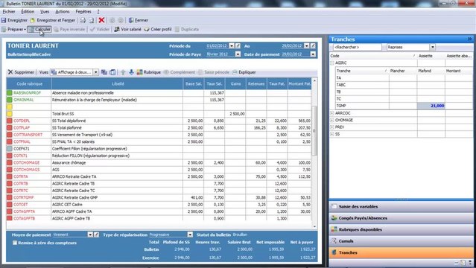Expand the ARRCOC tree node
The width and height of the screenshot is (476, 268).
click(x=332, y=113)
